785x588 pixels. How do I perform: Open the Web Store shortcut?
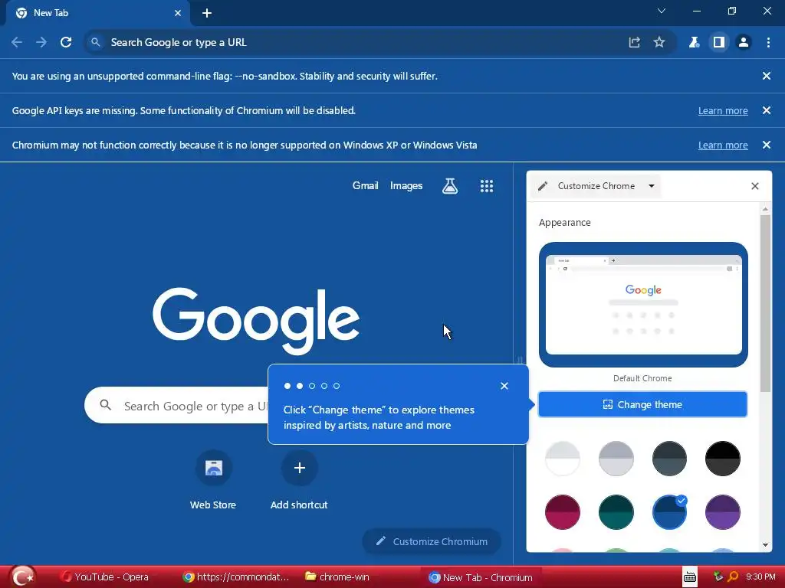(213, 479)
